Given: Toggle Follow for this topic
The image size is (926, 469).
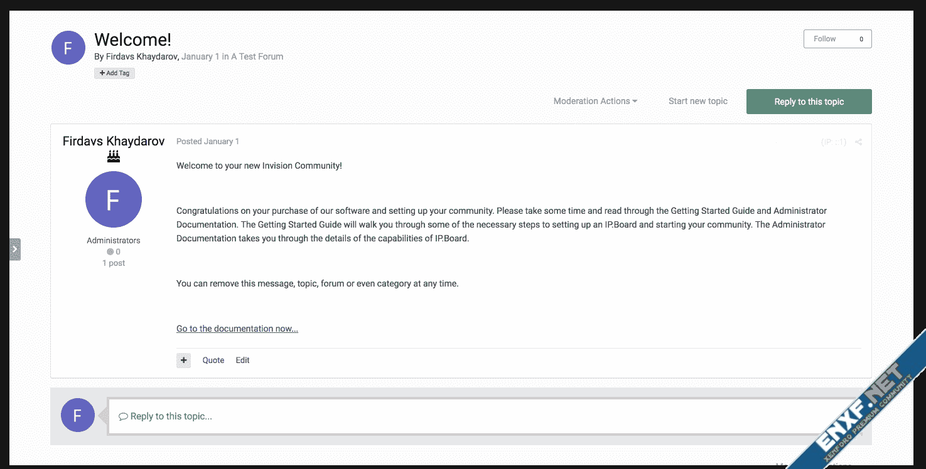Looking at the screenshot, I should [837, 39].
